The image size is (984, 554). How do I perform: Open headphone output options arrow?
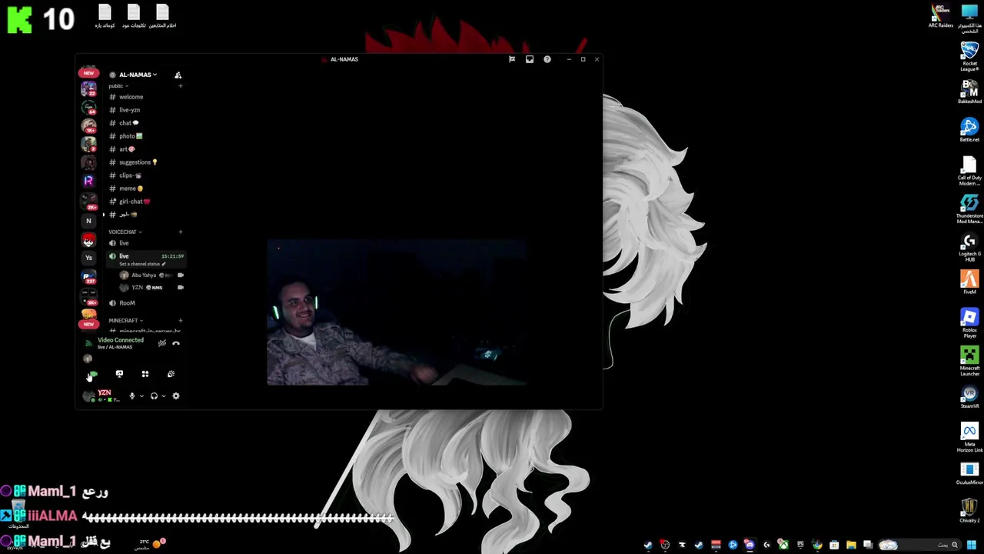click(163, 396)
